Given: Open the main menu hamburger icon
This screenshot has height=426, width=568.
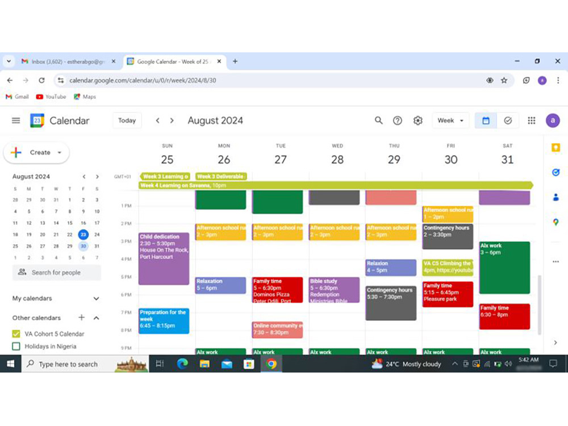Looking at the screenshot, I should pos(16,120).
